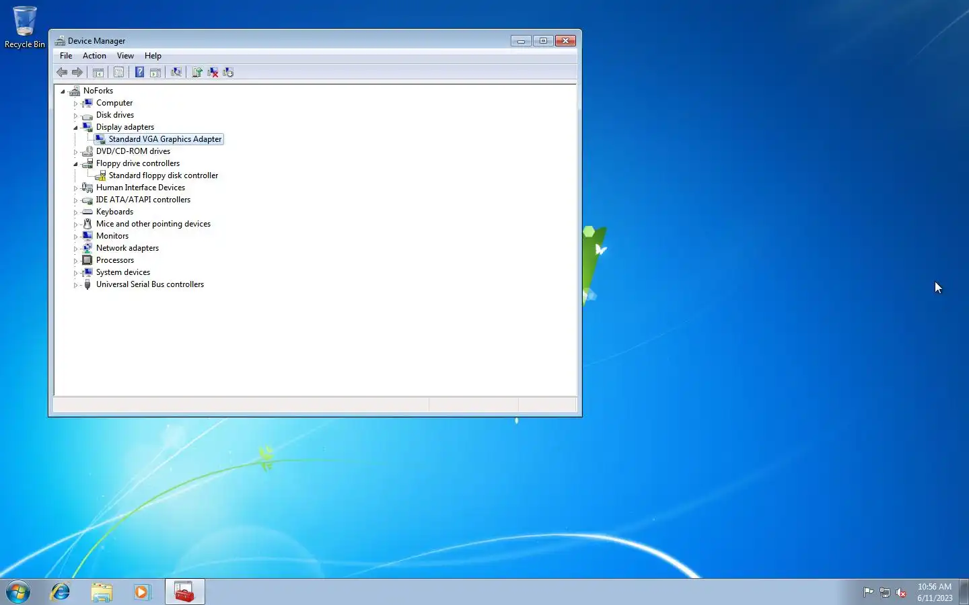This screenshot has height=605, width=969.
Task: Select the System devices label
Action: 123,272
